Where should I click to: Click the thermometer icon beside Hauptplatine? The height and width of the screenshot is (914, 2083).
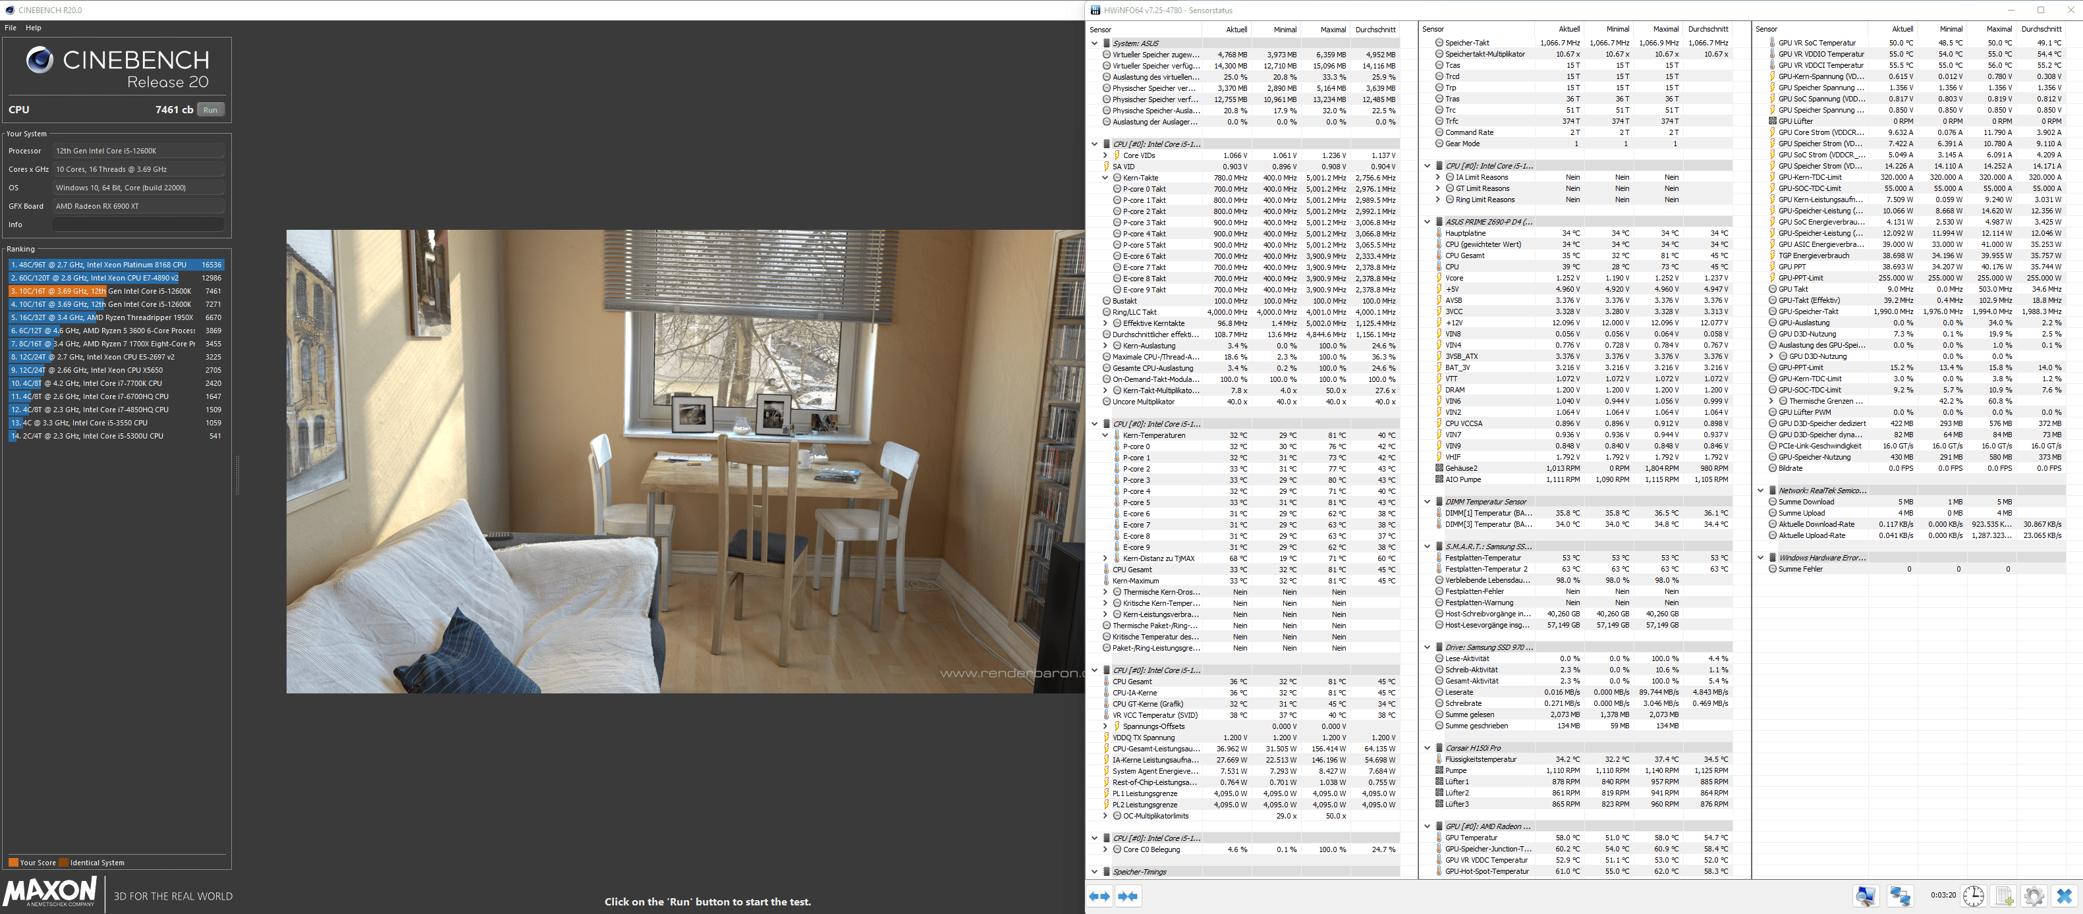1439,234
